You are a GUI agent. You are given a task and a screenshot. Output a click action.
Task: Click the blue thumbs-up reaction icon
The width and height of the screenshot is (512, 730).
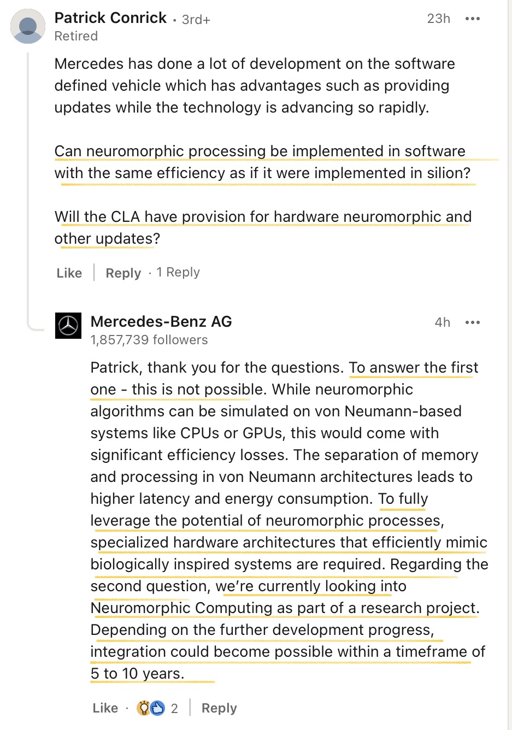[157, 708]
